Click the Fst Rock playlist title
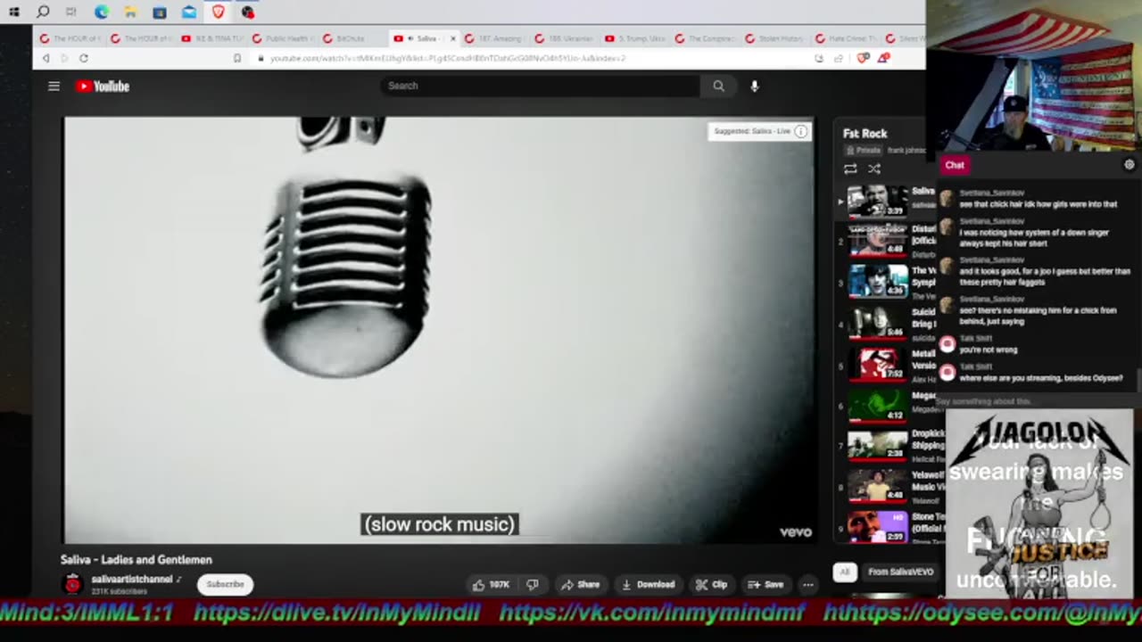The height and width of the screenshot is (642, 1142). [865, 134]
